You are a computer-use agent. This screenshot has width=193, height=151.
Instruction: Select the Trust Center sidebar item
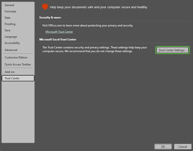click(12, 78)
